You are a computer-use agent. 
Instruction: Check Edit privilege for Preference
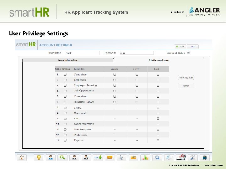click(x=158, y=135)
